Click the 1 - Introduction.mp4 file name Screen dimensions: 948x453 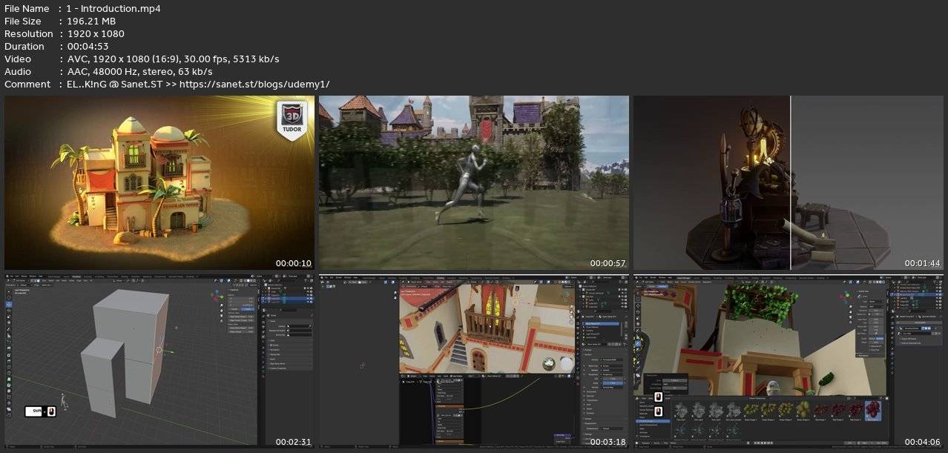[x=113, y=8]
